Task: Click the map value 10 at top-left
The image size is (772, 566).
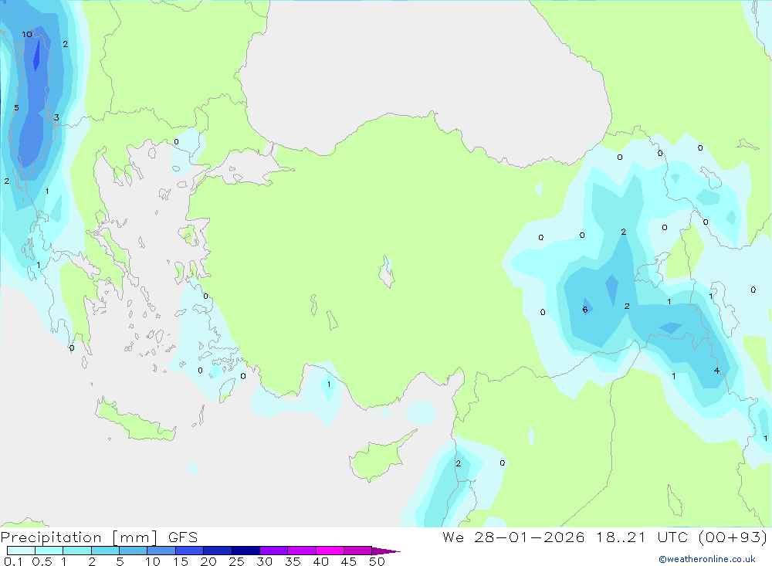Action: [x=27, y=34]
